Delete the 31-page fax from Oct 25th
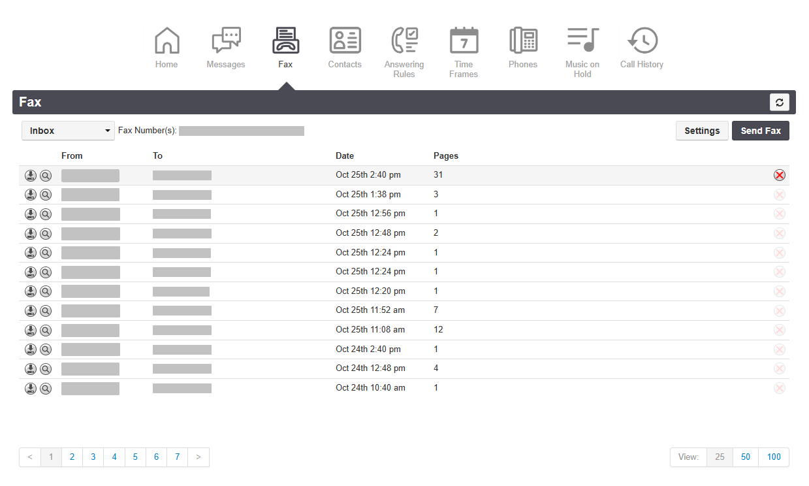 [x=780, y=175]
